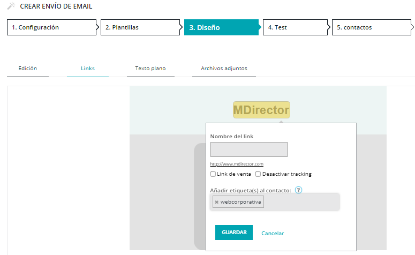Click the magic wand icon beside the title
Image resolution: width=415 pixels, height=255 pixels.
tap(11, 6)
